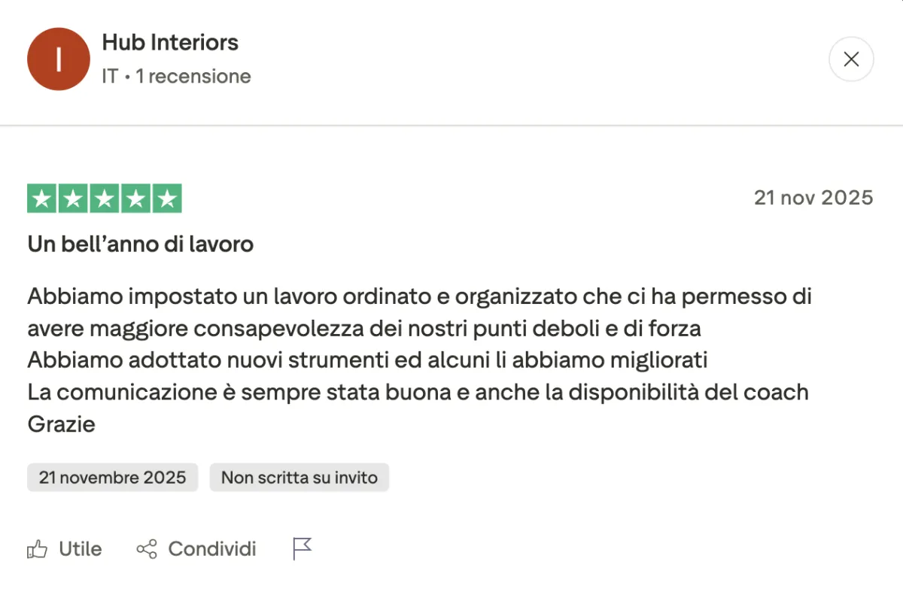Open the Hub Interiors reviewer name
The width and height of the screenshot is (903, 595).
[170, 43]
